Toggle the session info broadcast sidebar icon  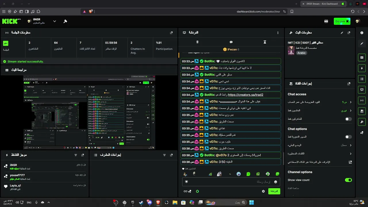(362, 100)
